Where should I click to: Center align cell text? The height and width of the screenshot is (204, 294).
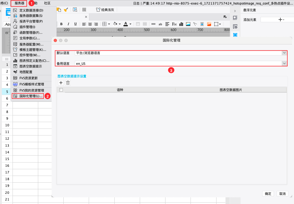(x=90, y=24)
